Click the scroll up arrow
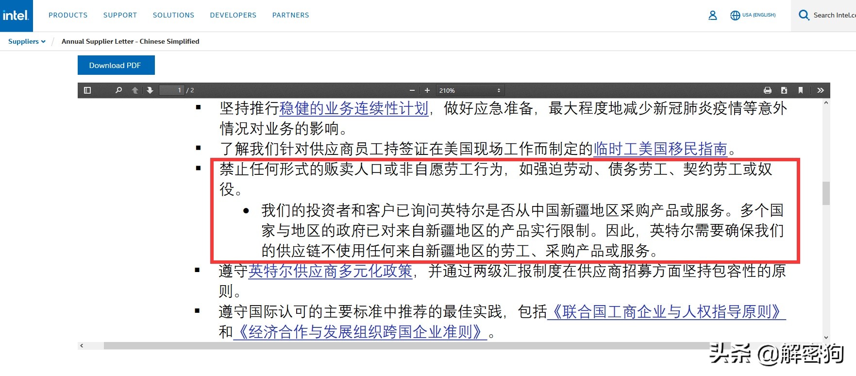The width and height of the screenshot is (856, 376). tap(826, 103)
